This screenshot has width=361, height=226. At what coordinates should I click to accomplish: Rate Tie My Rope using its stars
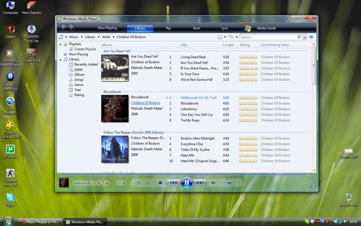(x=248, y=120)
